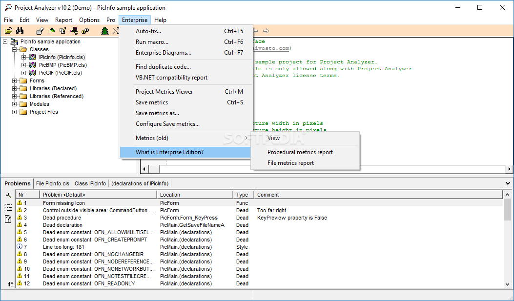Click the colored diagram nodes toolbar icon

tap(74, 31)
